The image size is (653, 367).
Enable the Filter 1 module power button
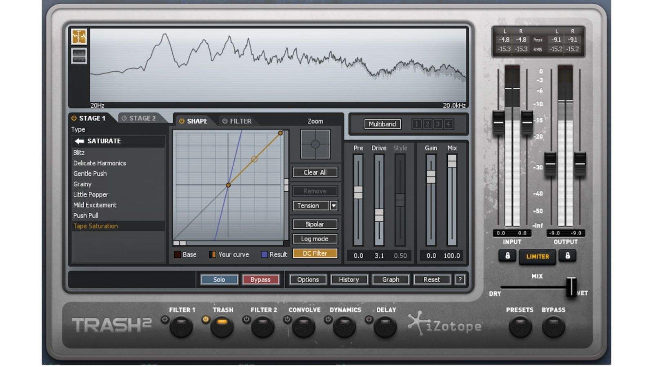[x=165, y=319]
